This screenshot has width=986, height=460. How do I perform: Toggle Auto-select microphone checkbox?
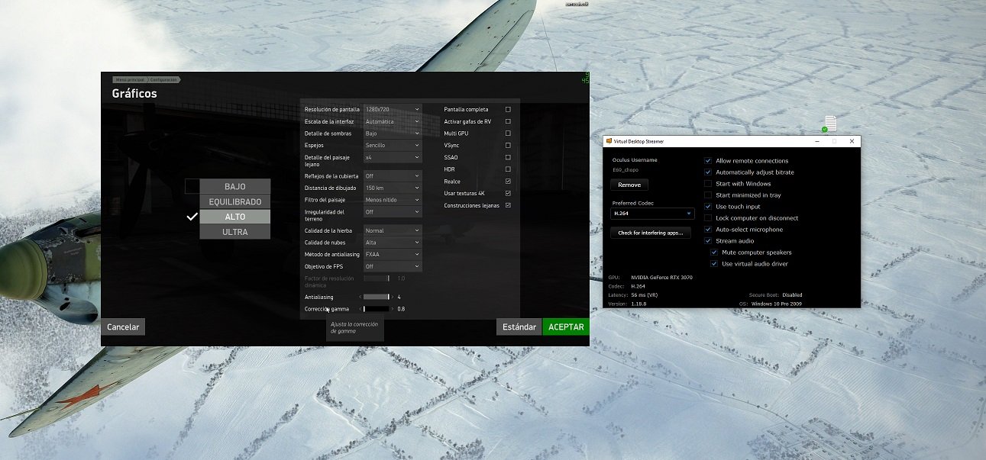click(x=708, y=230)
